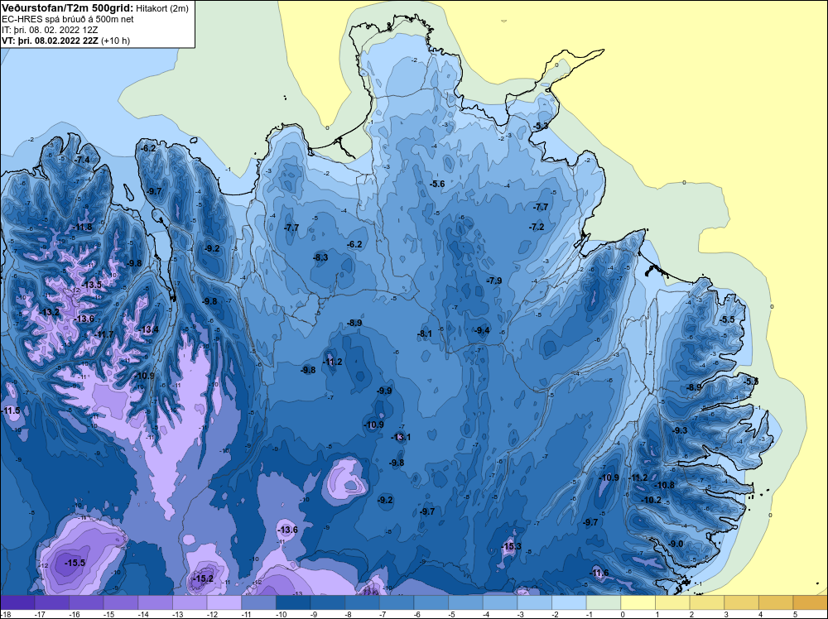Select the -11.5 reading near the map edge
Image resolution: width=828 pixels, height=619 pixels.
pos(11,410)
